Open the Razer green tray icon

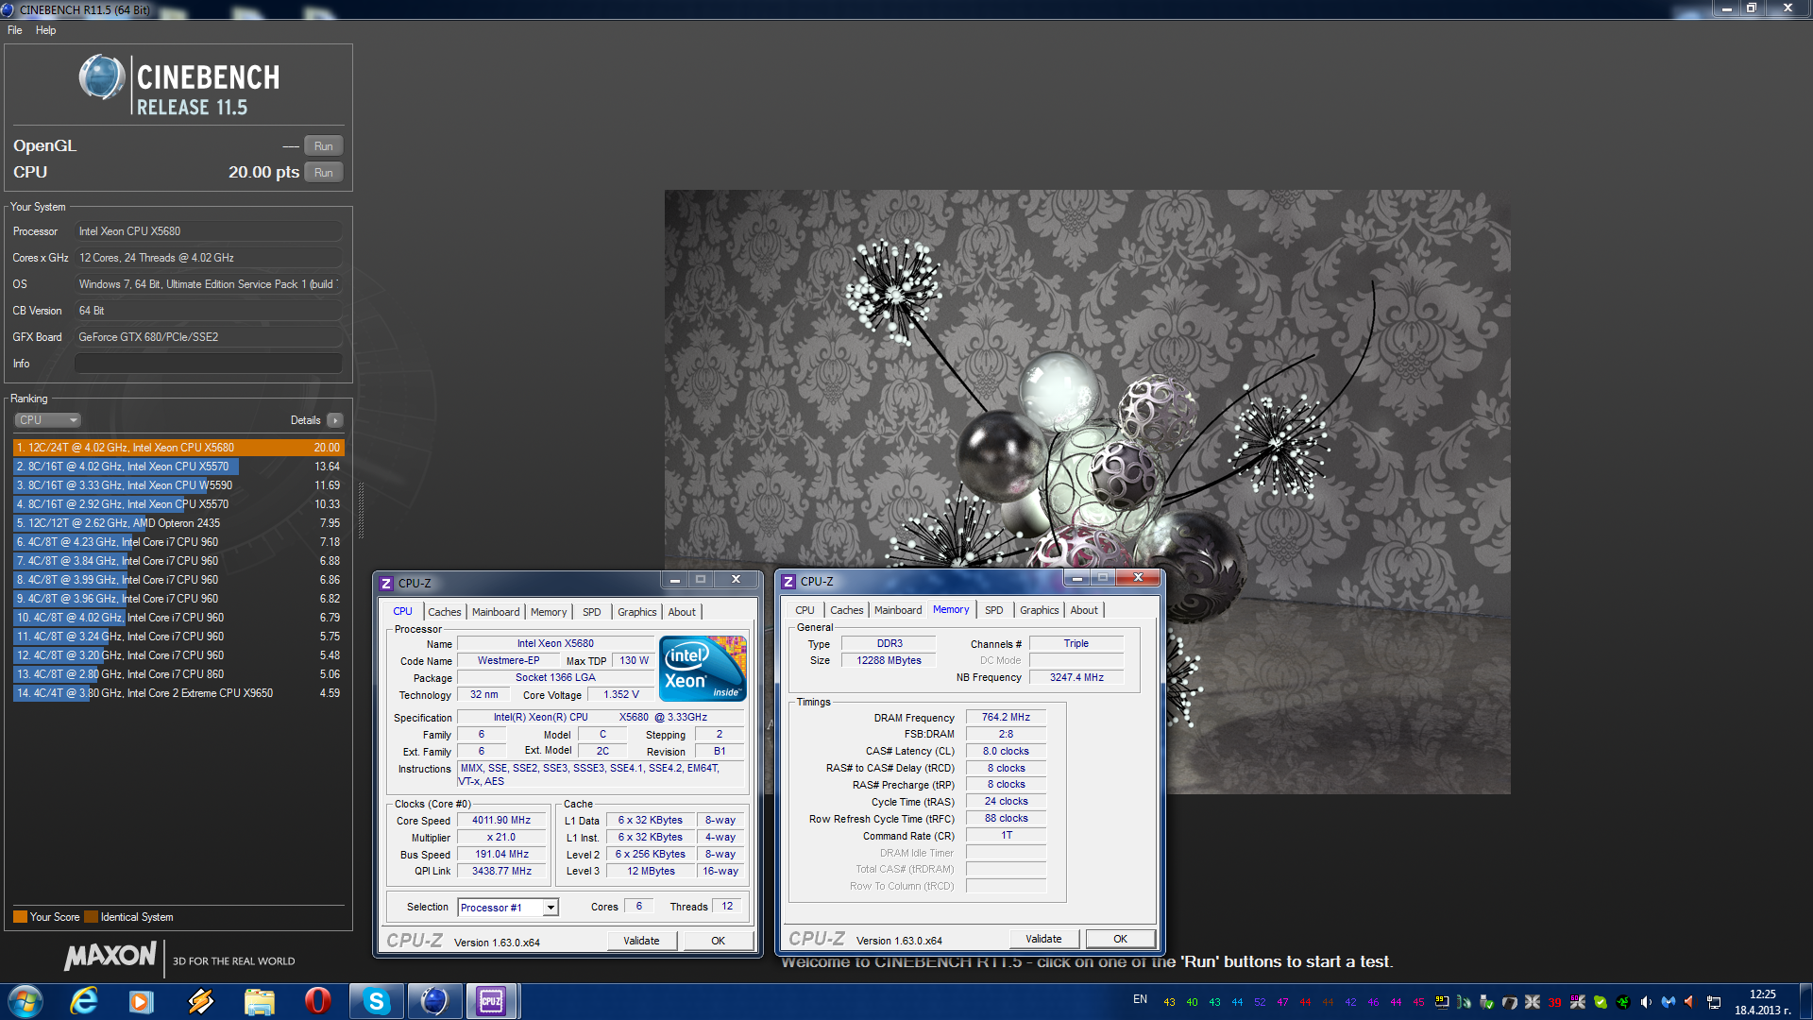[x=1623, y=1002]
